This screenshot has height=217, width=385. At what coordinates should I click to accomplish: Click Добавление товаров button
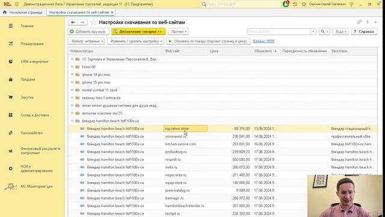pyautogui.click(x=138, y=31)
